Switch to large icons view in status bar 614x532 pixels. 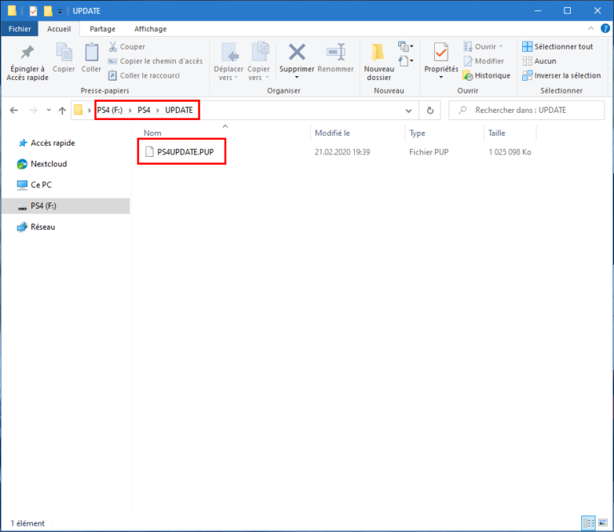pyautogui.click(x=601, y=523)
